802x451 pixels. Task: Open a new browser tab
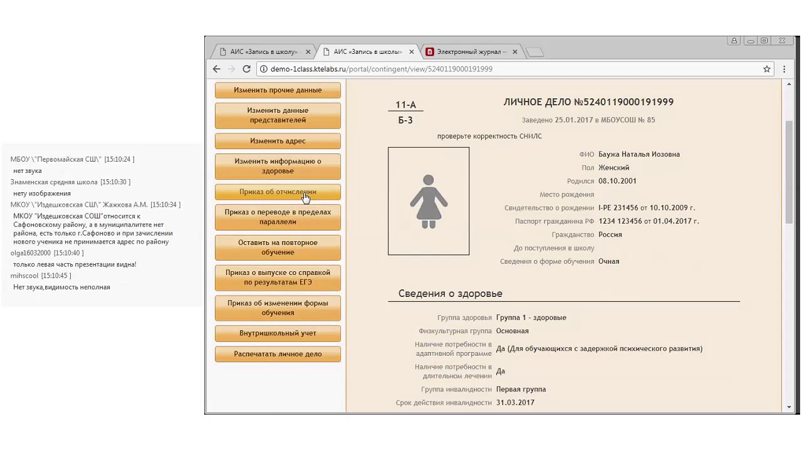tap(534, 52)
